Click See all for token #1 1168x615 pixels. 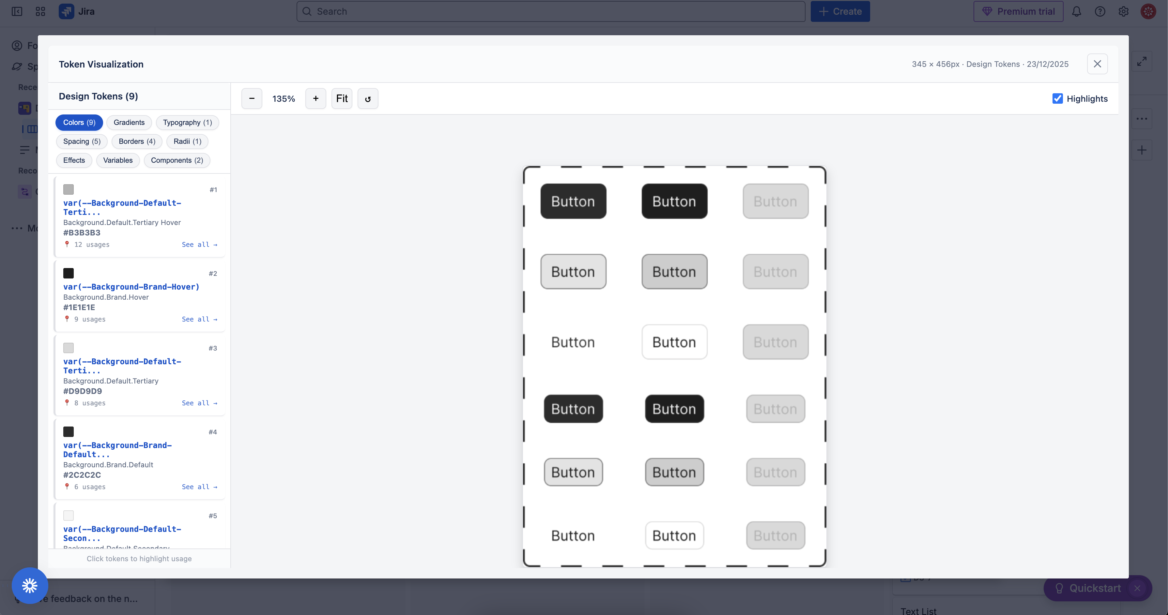click(x=199, y=244)
